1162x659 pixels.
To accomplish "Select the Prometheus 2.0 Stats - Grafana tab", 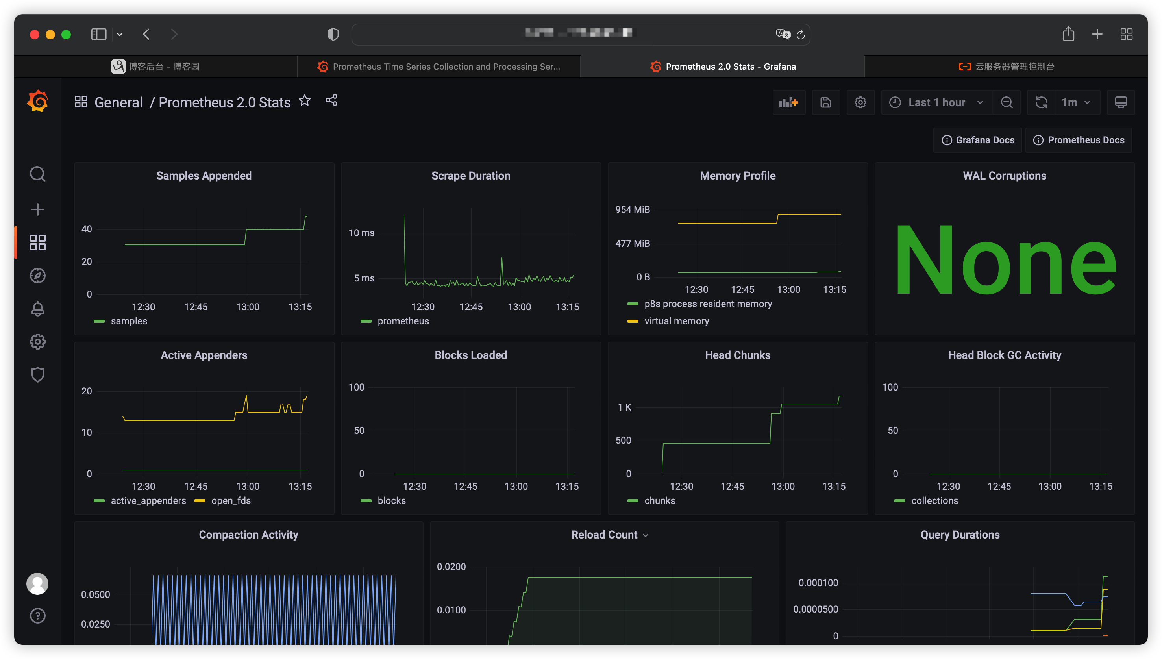I will [723, 67].
